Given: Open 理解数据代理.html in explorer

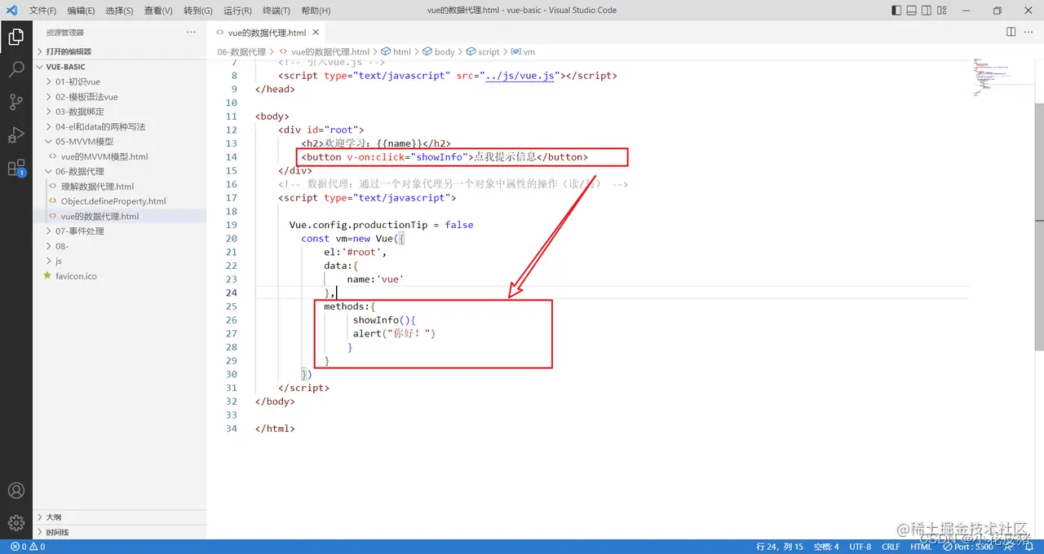Looking at the screenshot, I should [120, 187].
